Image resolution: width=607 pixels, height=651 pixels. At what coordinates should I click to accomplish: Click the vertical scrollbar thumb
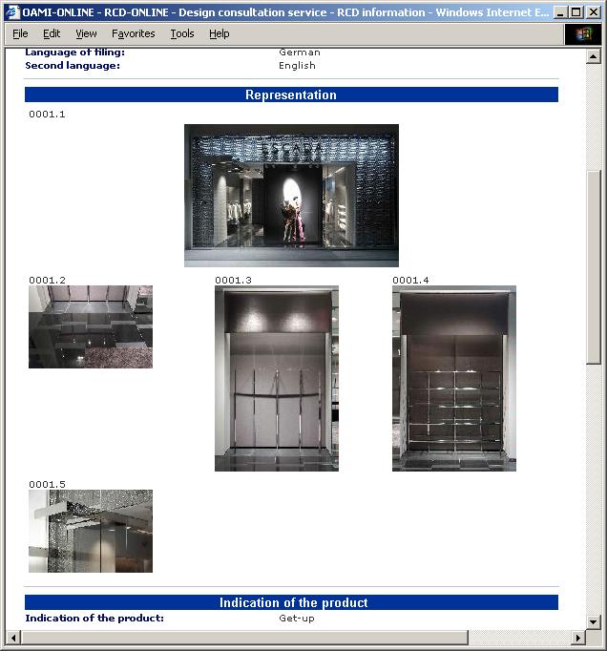point(594,267)
